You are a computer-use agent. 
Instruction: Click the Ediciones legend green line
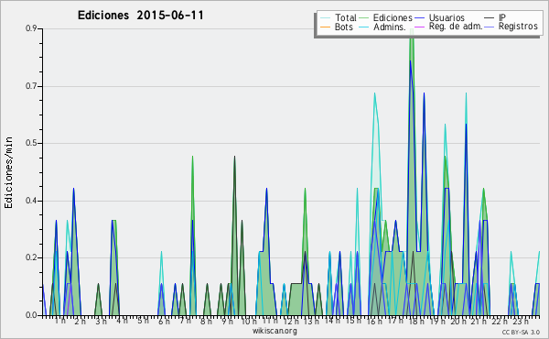[364, 17]
